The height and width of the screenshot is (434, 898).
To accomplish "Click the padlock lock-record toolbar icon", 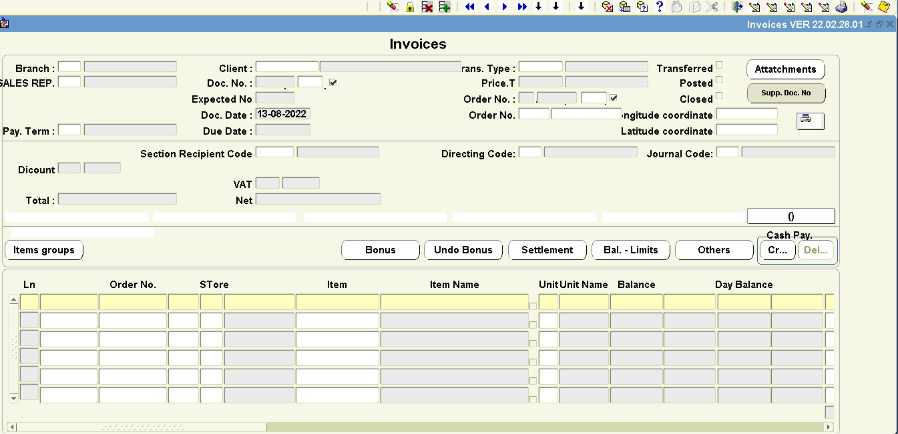I will tap(410, 7).
